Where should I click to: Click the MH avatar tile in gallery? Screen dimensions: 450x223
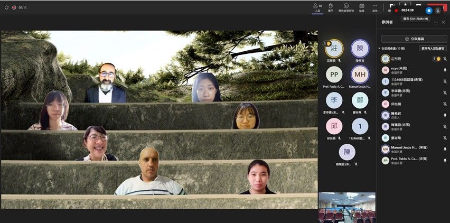click(x=360, y=75)
